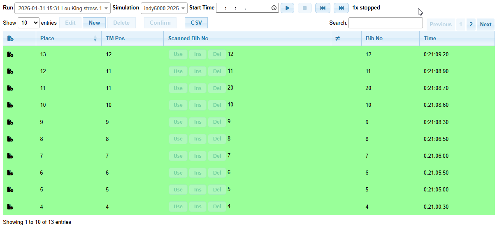Click the file-check icon in header row
497x228 pixels.
tap(11, 38)
